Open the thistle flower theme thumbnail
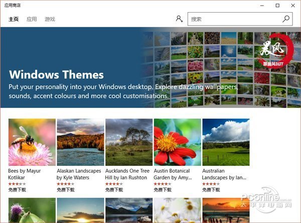Image resolution: width=301 pixels, height=223 pixels. pyautogui.click(x=32, y=210)
